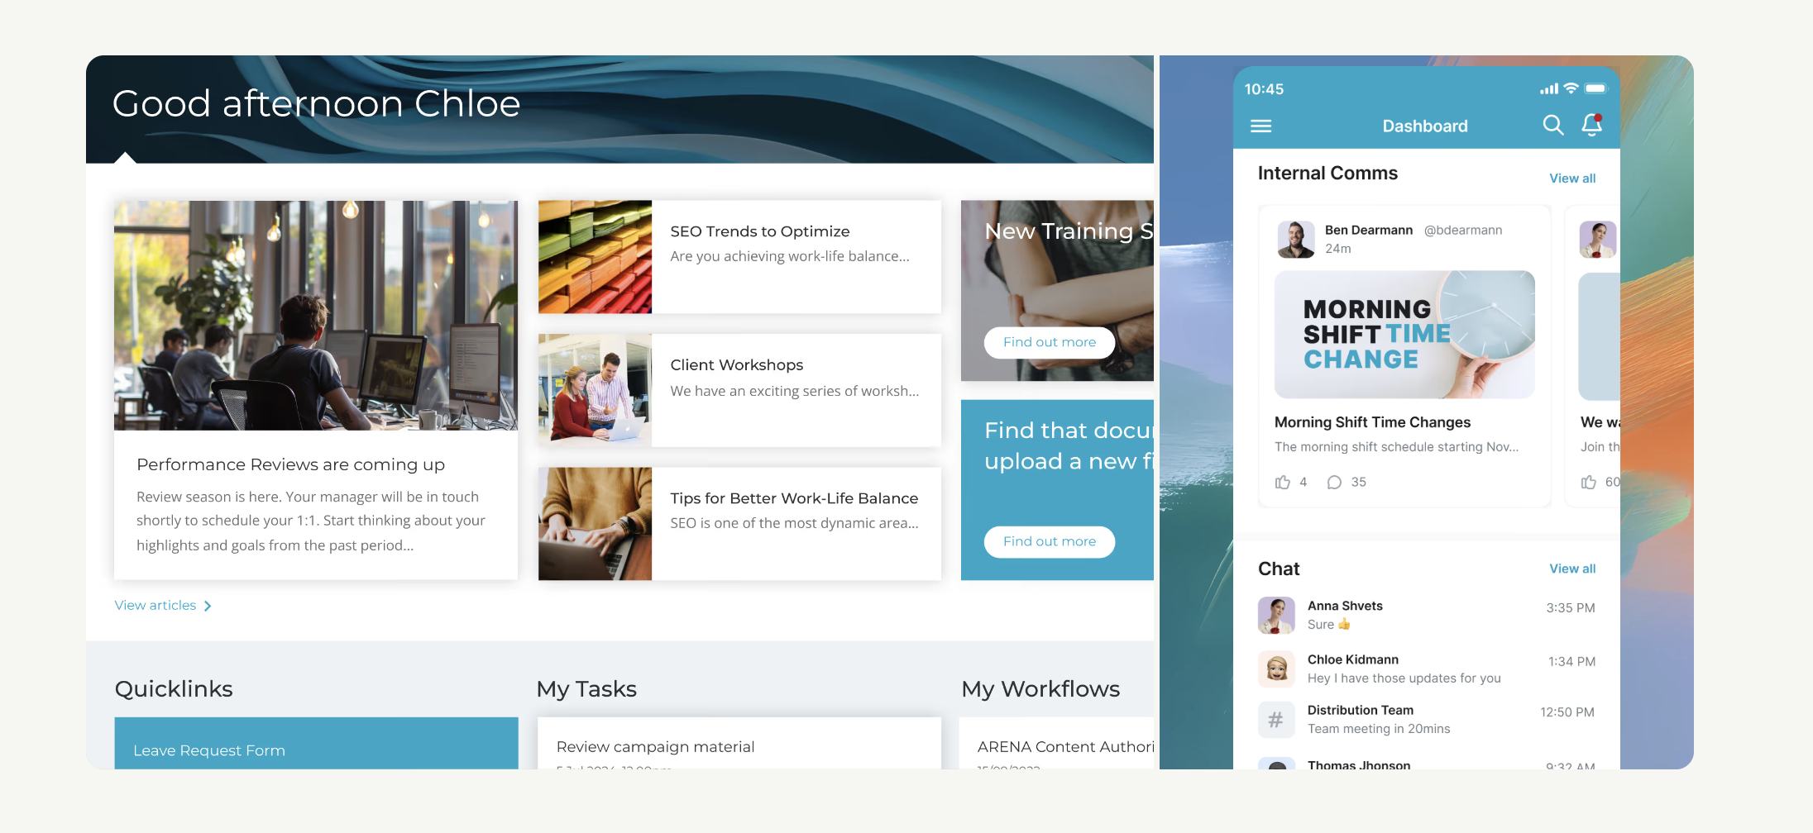Open SEO Trends to Optimize thumbnail
The width and height of the screenshot is (1813, 833).
click(595, 256)
